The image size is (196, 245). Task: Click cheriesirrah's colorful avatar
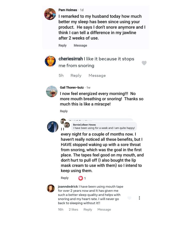(50, 61)
